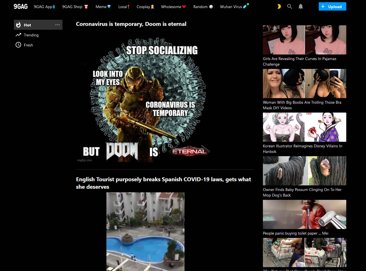366x271 pixels.
Task: Open Woman Trolling Bra Mask DIY link
Action: (x=302, y=105)
